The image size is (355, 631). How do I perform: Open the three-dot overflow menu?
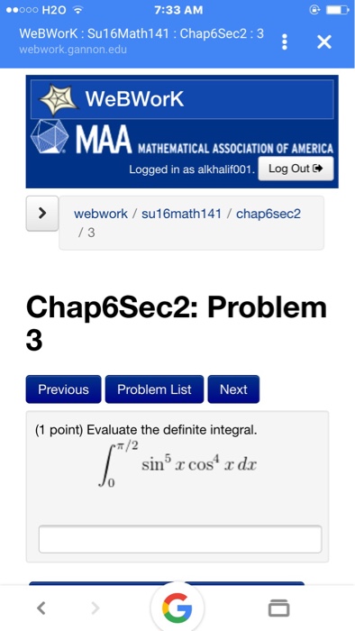click(285, 41)
